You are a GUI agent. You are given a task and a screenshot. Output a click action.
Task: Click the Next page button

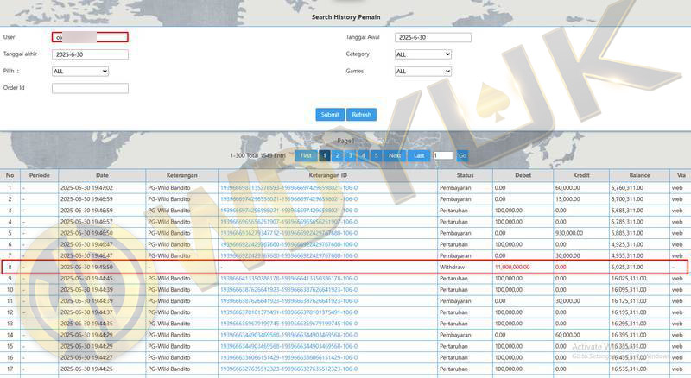395,155
